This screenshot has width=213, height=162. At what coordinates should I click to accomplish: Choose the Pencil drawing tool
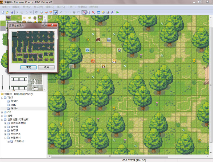click(x=61, y=12)
